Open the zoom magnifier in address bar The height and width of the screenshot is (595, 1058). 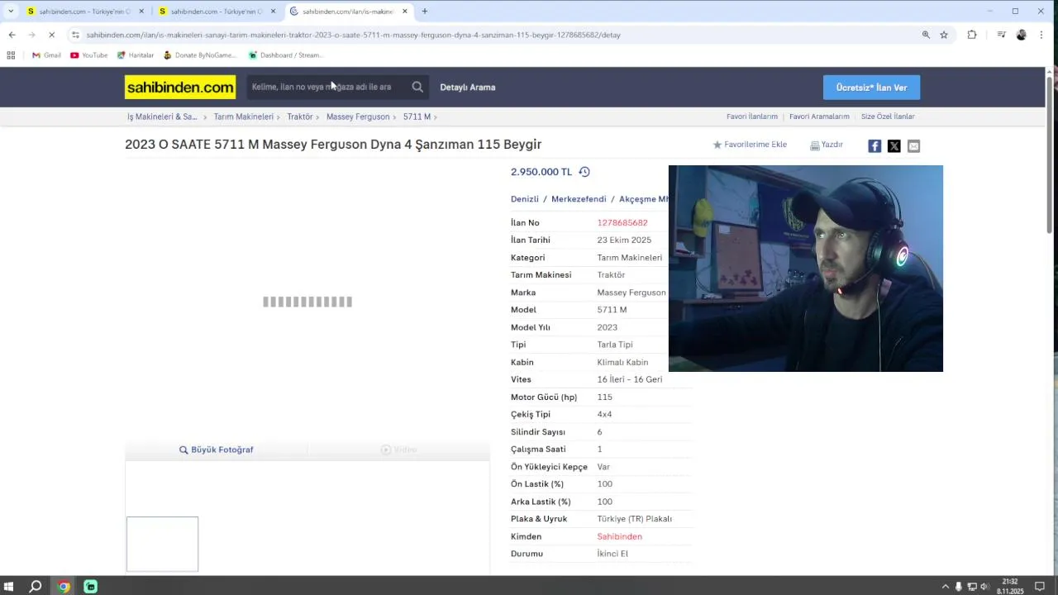[x=926, y=35]
